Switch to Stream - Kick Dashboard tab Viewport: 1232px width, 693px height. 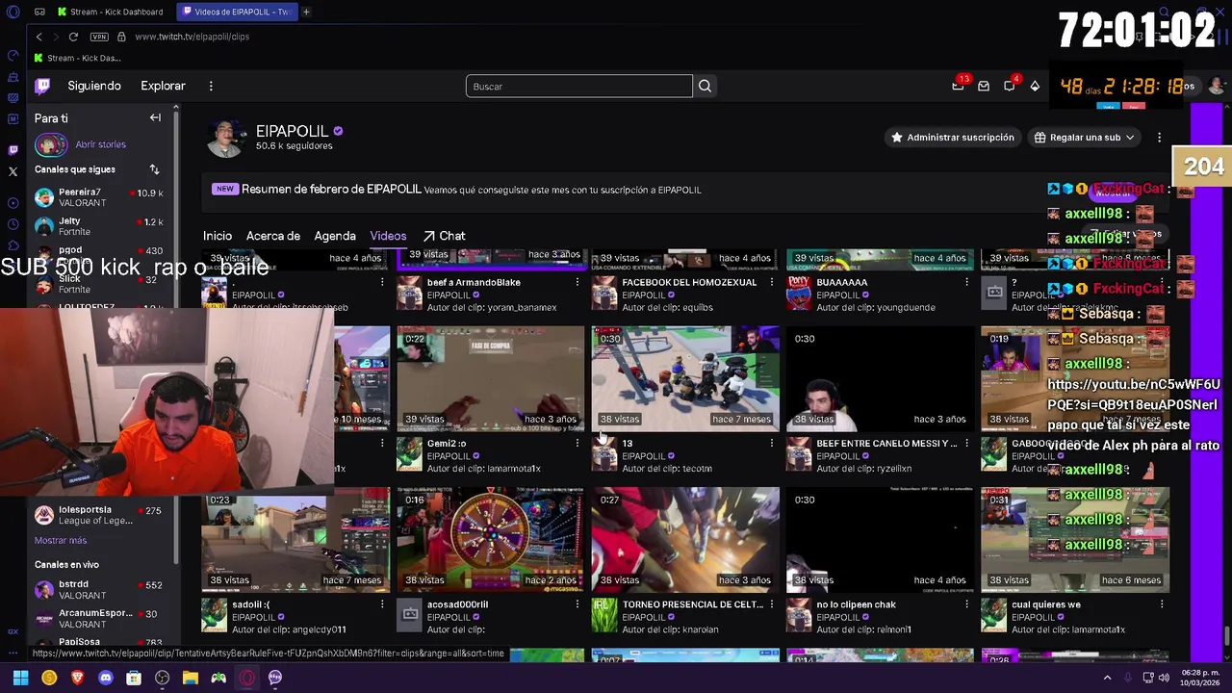[x=110, y=12]
